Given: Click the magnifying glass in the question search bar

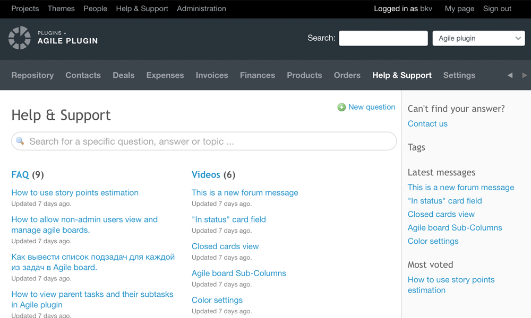Looking at the screenshot, I should (x=20, y=141).
